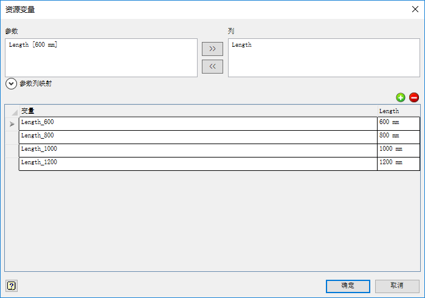Click the Length_1200 variable name cell

tap(198, 164)
